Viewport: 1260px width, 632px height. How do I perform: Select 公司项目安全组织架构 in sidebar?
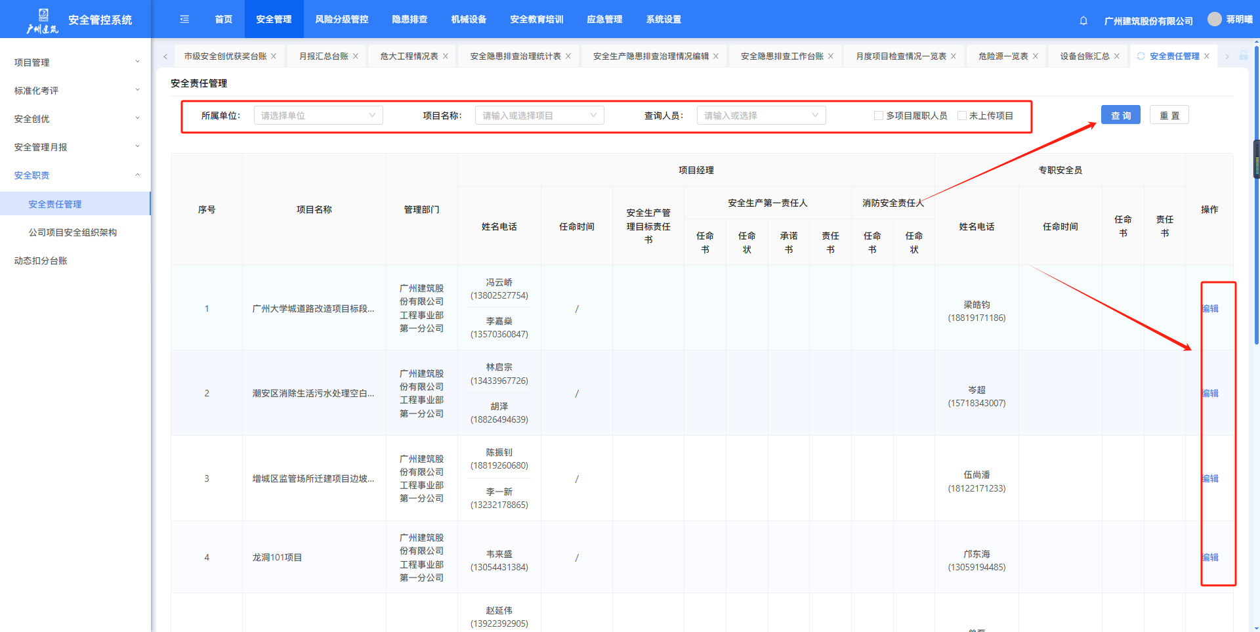(x=73, y=232)
